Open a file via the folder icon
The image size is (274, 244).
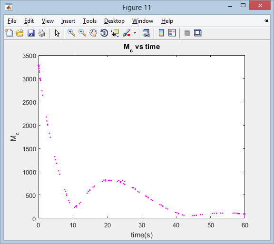point(20,33)
